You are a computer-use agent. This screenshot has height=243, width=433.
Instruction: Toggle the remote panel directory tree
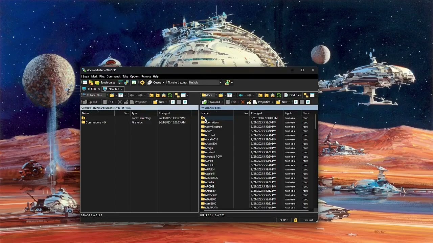coord(306,95)
